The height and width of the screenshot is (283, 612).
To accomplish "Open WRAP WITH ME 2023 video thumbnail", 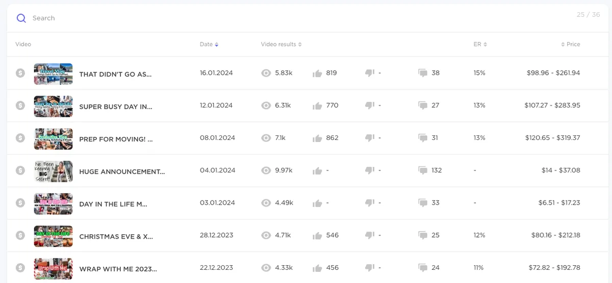I will 53,269.
